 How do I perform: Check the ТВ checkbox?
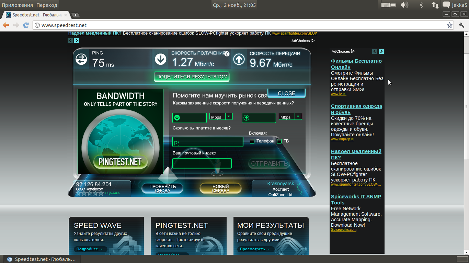click(279, 141)
